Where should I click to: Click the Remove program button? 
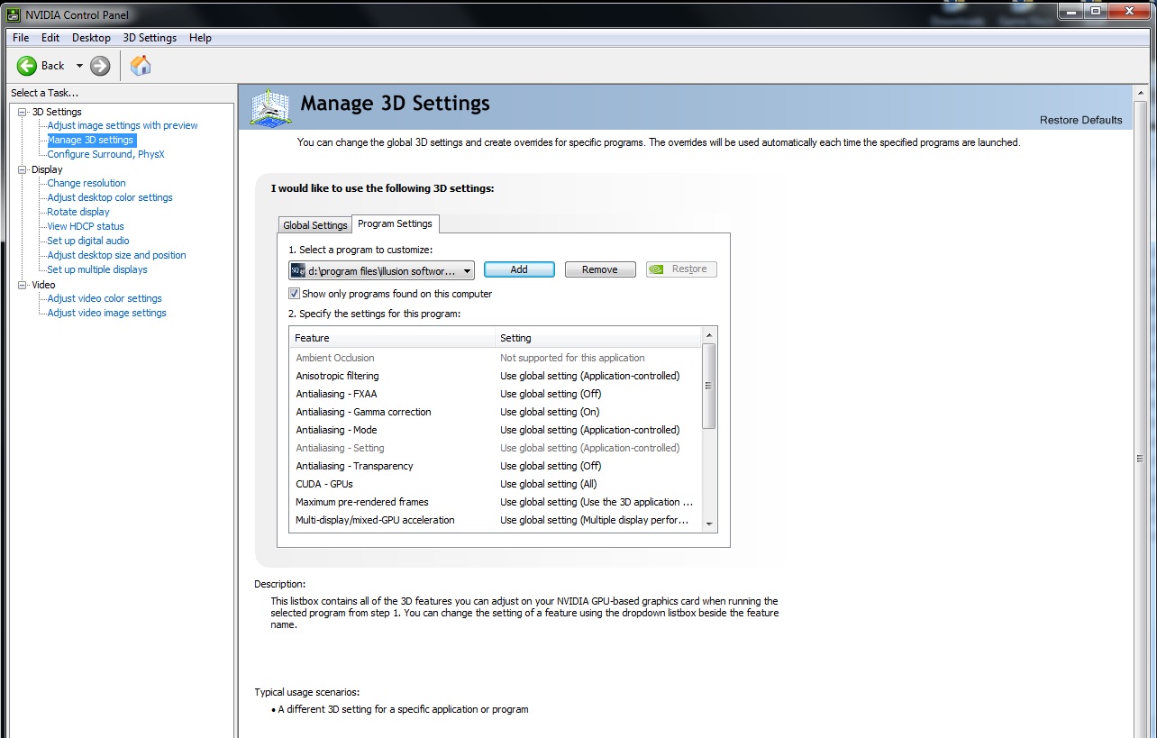point(600,269)
